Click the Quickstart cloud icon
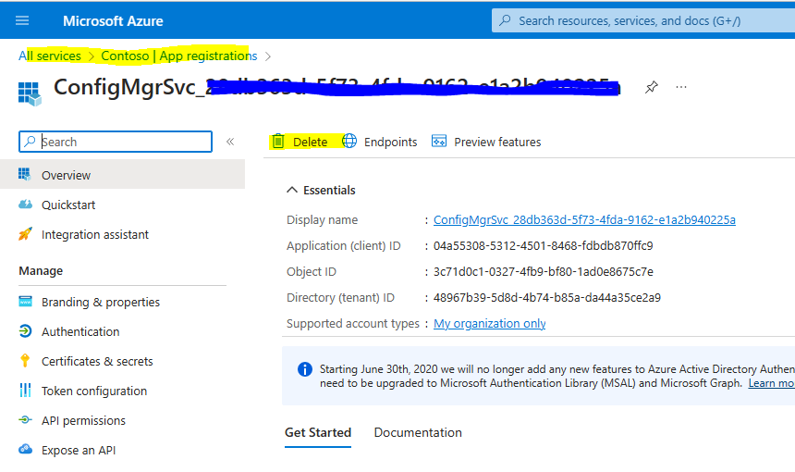This screenshot has width=795, height=472. click(x=25, y=205)
